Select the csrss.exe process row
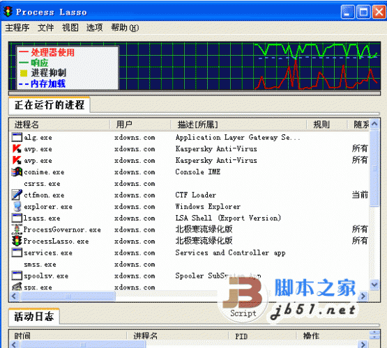 pyautogui.click(x=189, y=184)
